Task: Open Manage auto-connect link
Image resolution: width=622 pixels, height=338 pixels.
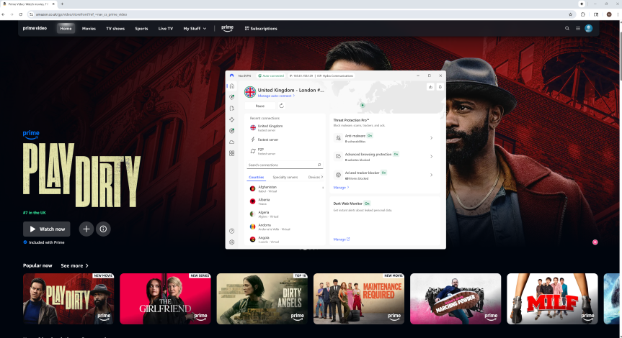Action: tap(276, 96)
